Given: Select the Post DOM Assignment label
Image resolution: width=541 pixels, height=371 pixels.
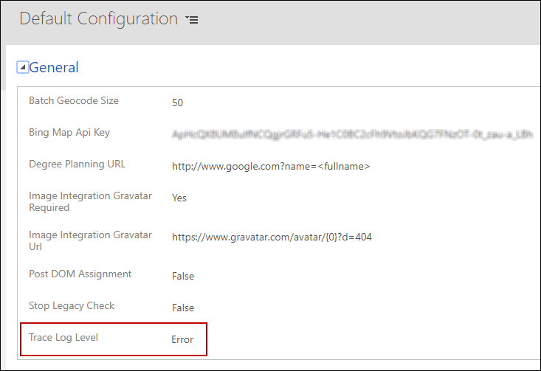Looking at the screenshot, I should point(80,274).
